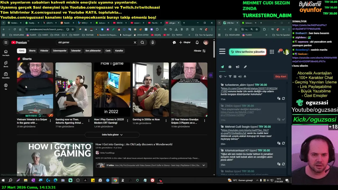Replay turkesteron_abim tip alert
The image size is (338, 190).
coord(283,98)
